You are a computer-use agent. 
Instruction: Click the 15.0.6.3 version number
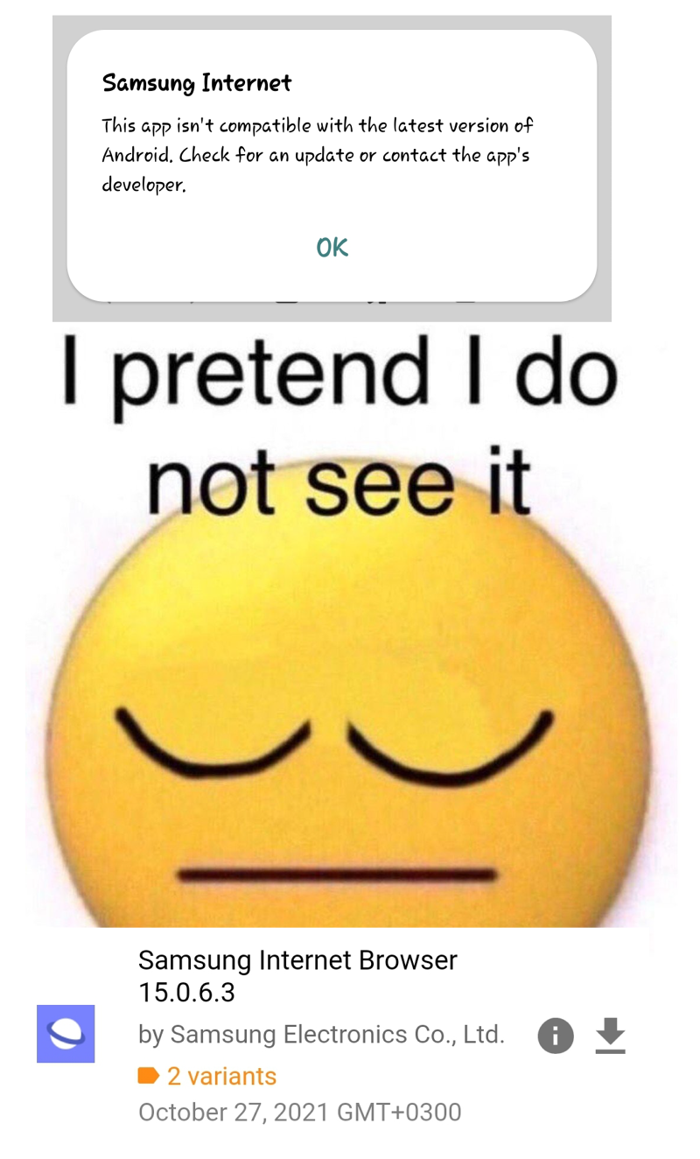(x=186, y=993)
